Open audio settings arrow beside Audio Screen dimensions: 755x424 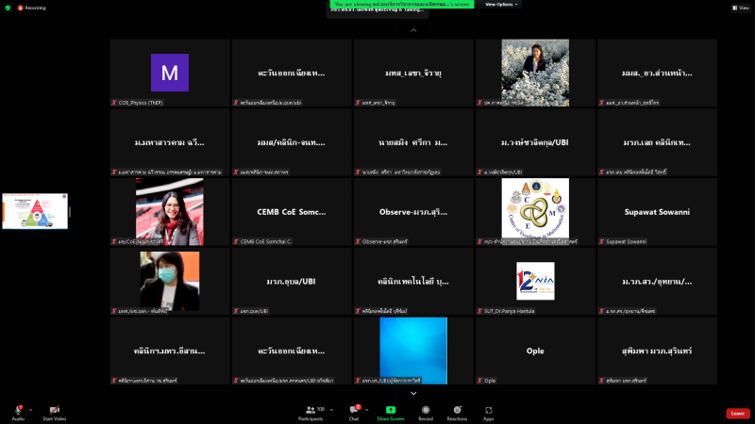point(30,410)
